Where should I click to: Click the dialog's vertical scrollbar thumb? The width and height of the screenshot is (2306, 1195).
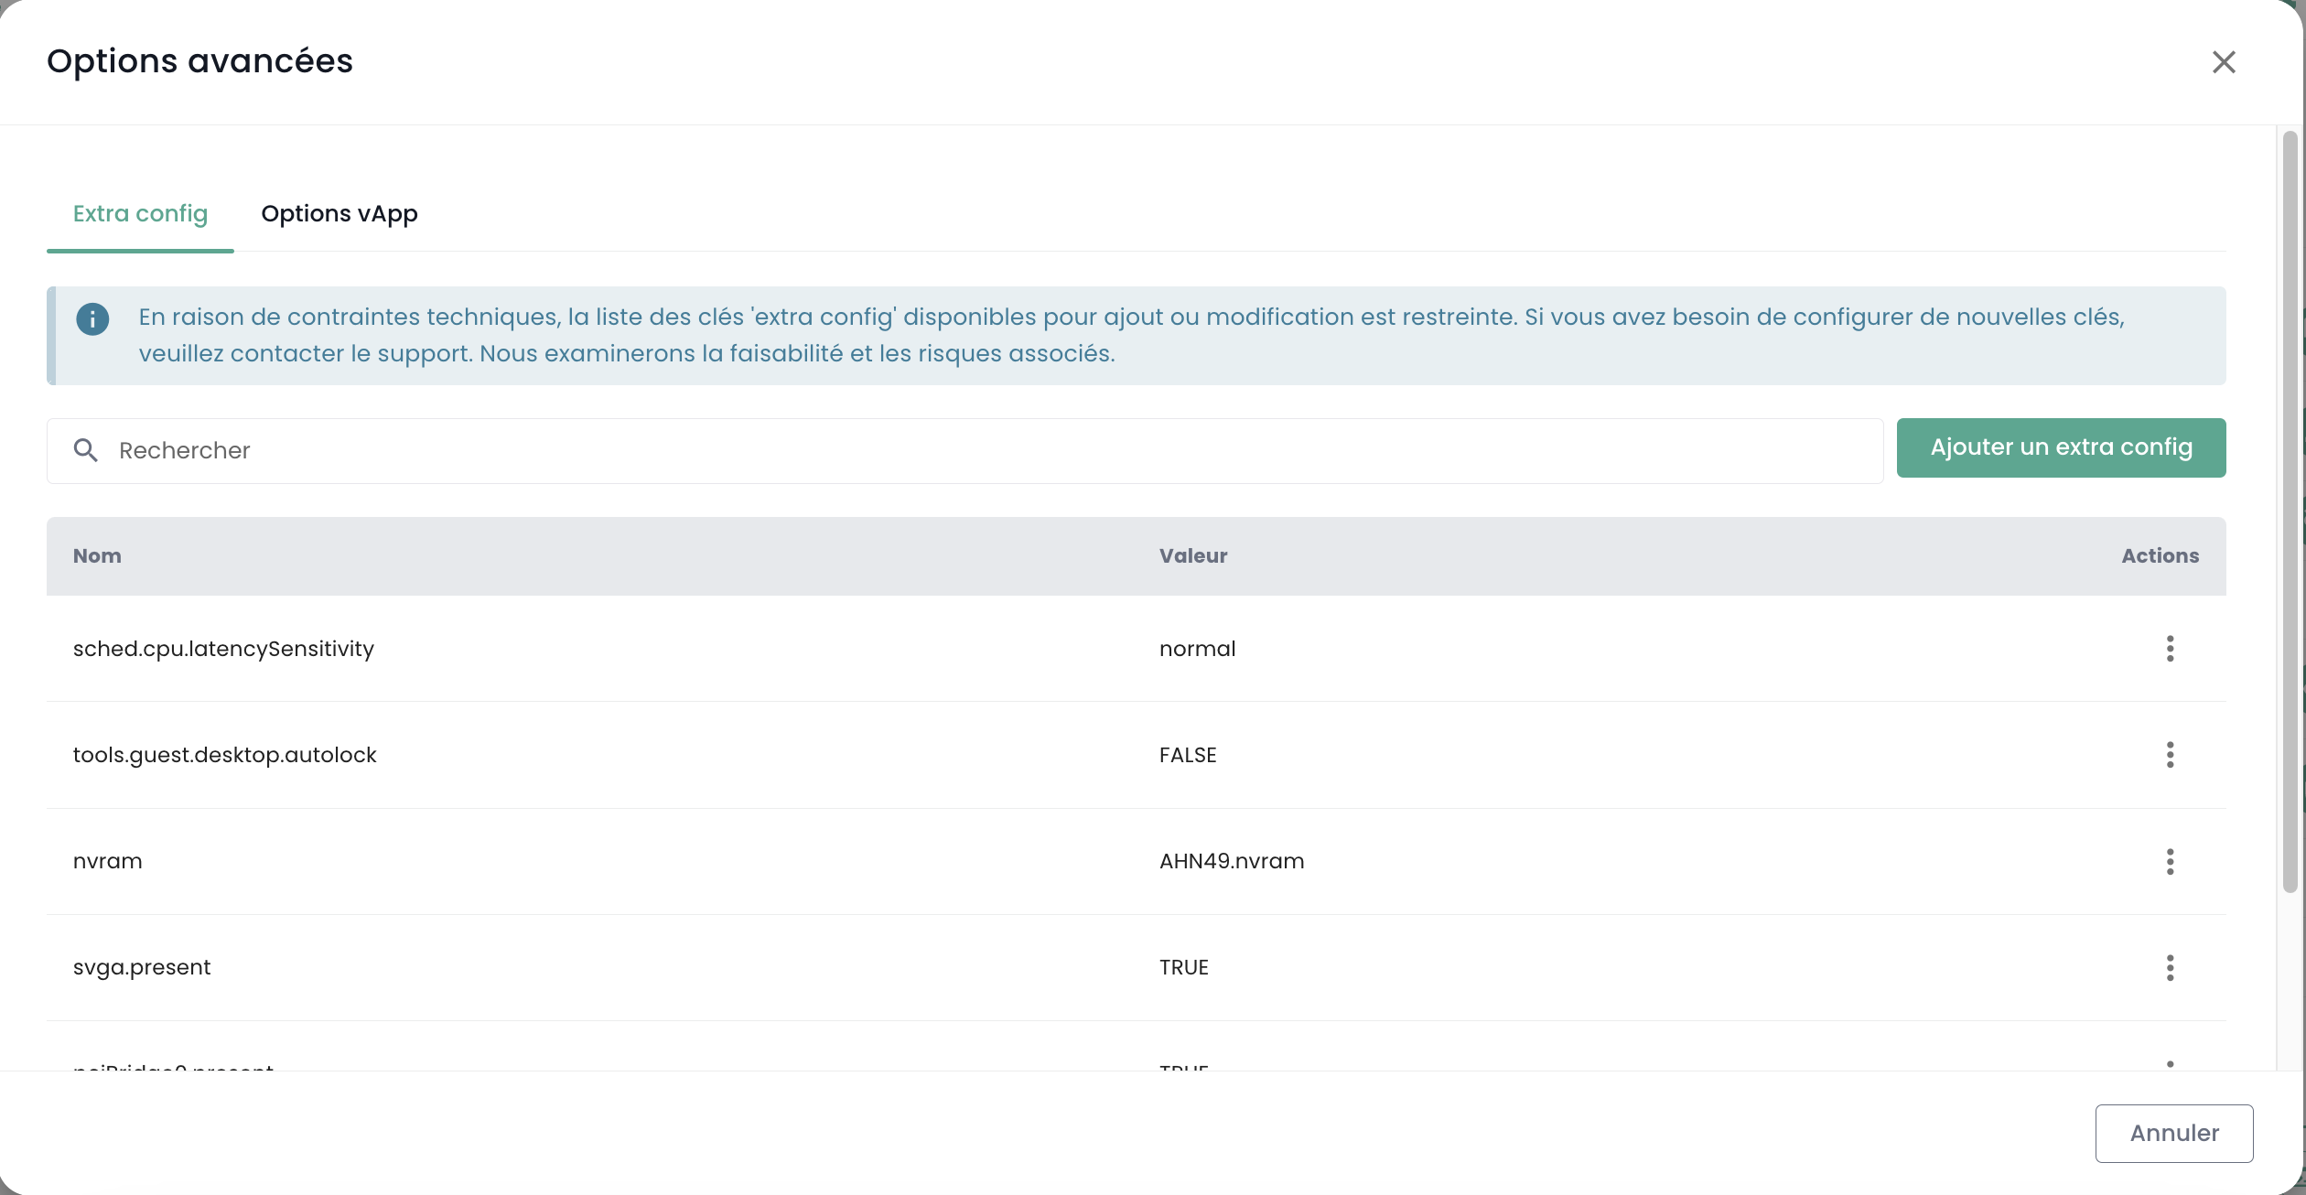(2290, 512)
